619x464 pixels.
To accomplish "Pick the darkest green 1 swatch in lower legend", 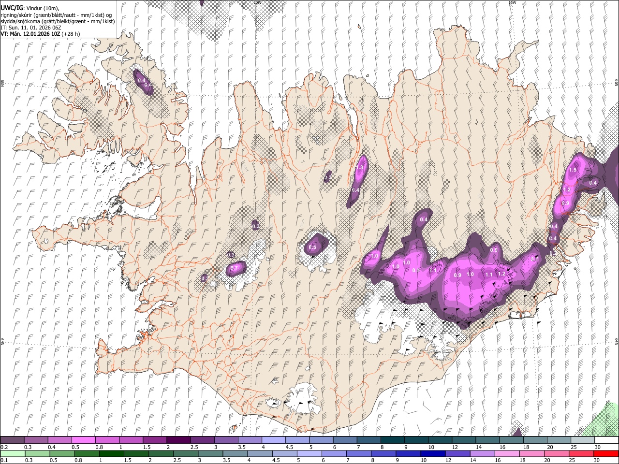I will 112,454.
